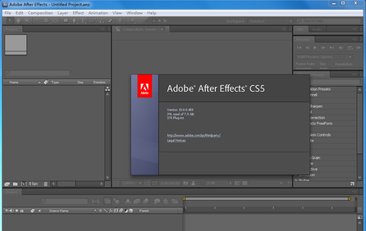Open the Composition (none) viewer dropdown
Screen dimensions: 366x231
pos(139,29)
